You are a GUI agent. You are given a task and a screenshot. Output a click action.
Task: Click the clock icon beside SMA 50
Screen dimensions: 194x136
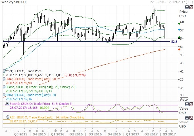click(4, 95)
